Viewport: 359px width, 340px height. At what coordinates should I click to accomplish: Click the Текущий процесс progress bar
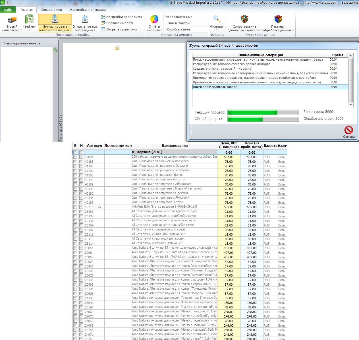click(263, 112)
